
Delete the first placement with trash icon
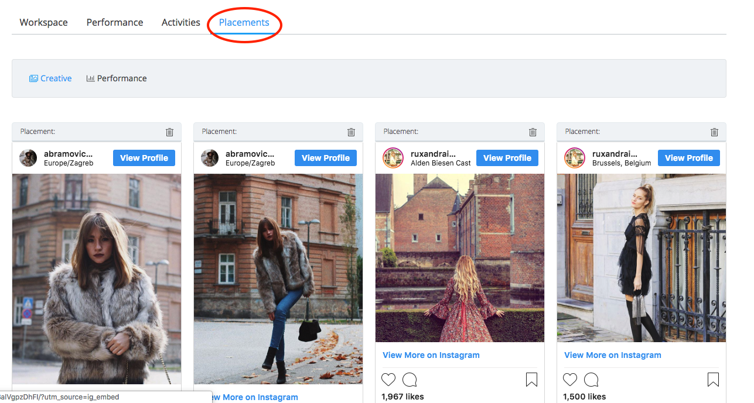tap(169, 132)
